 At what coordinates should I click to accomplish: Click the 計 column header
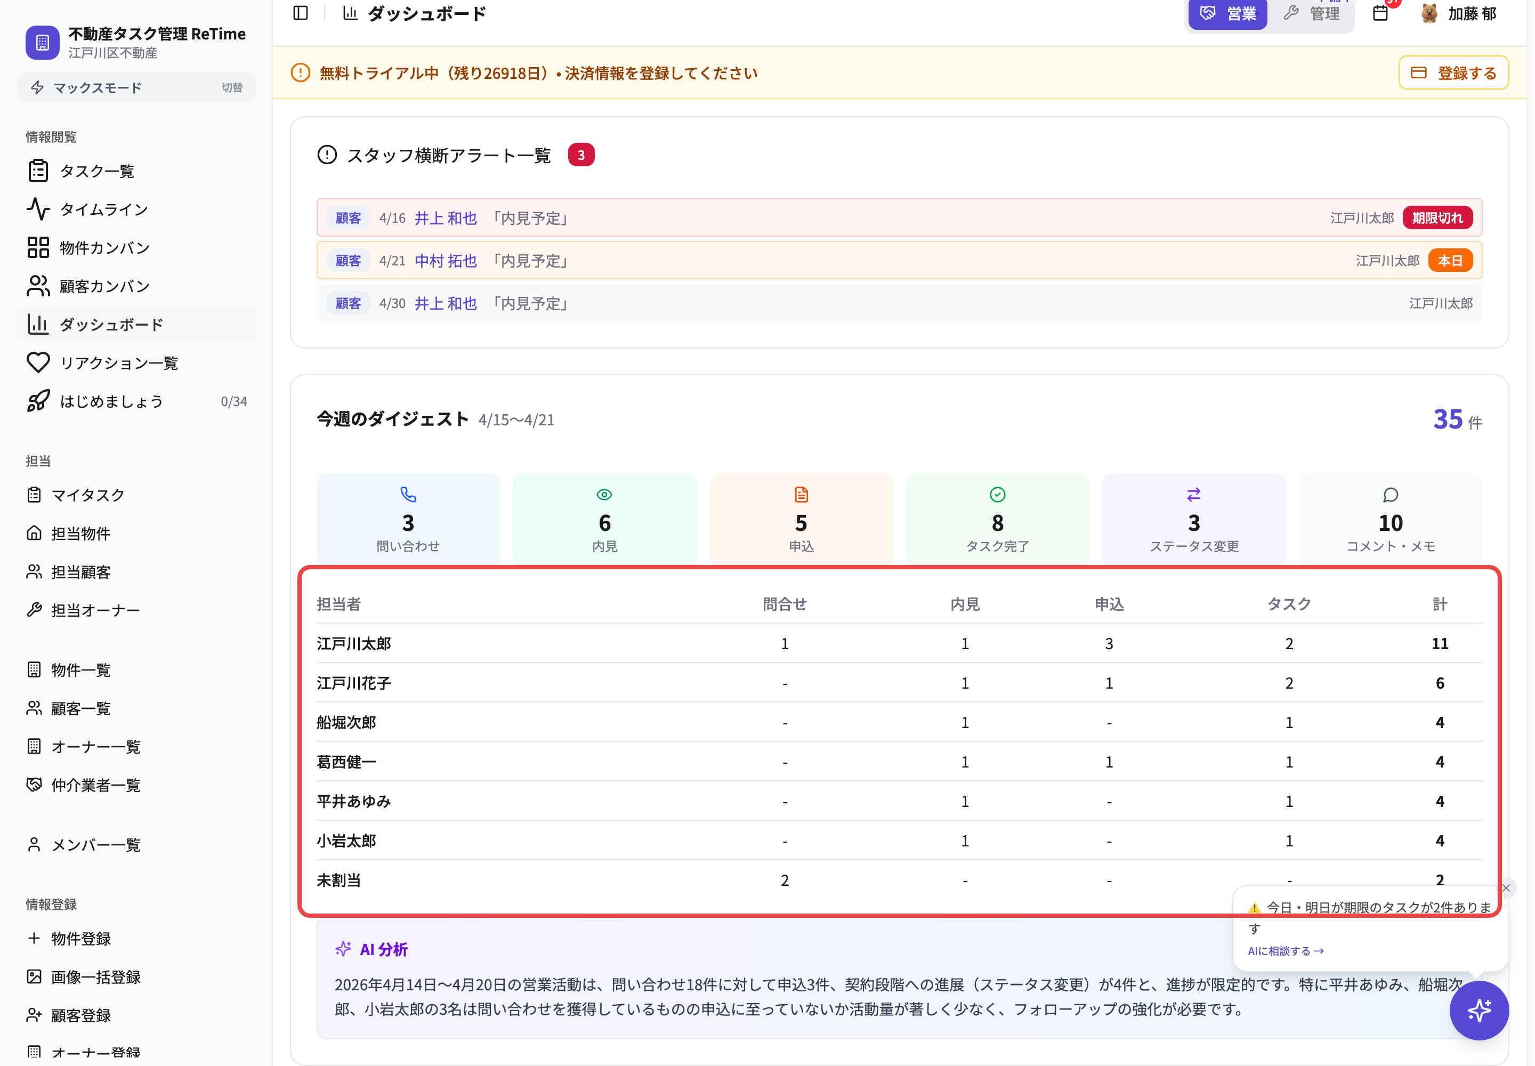[1440, 604]
